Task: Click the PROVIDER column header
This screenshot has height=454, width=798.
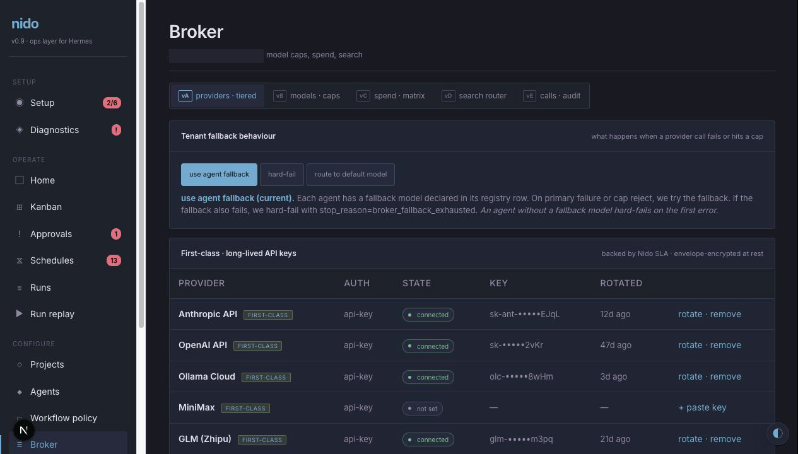Action: [201, 283]
